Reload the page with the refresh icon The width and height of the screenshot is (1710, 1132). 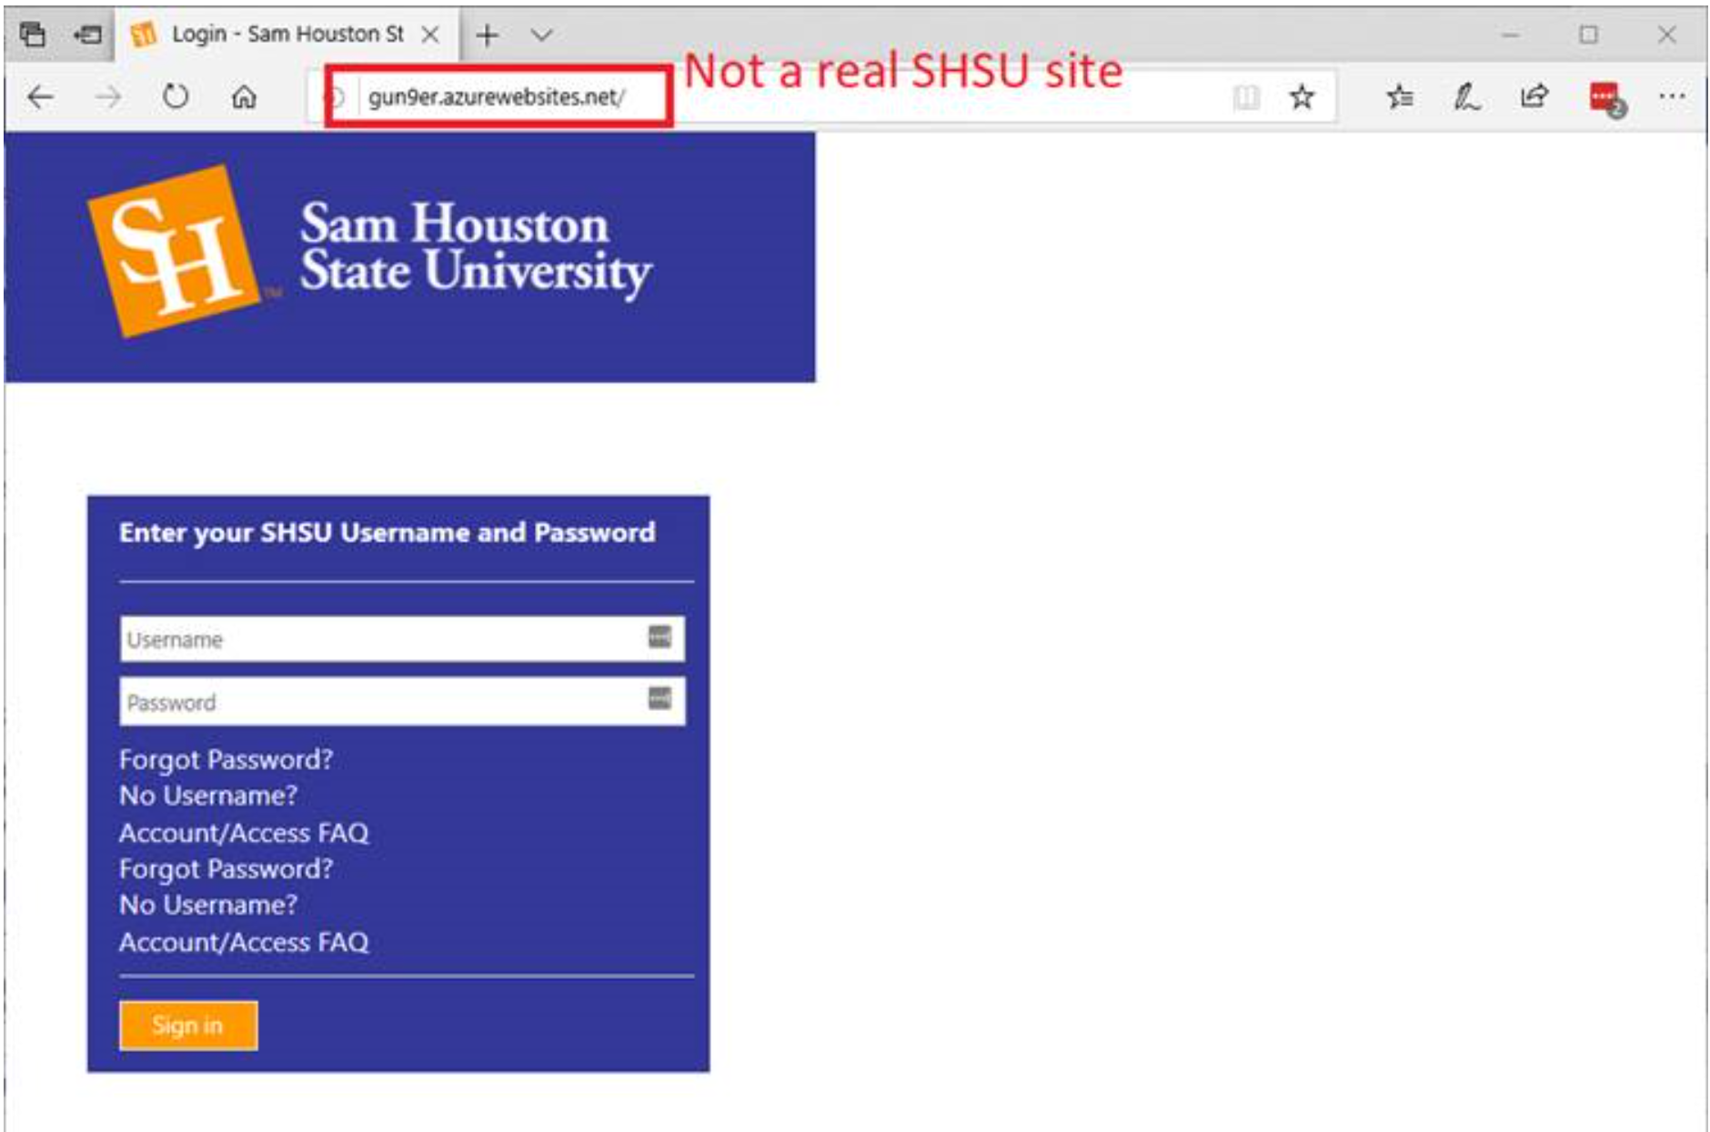coord(176,96)
